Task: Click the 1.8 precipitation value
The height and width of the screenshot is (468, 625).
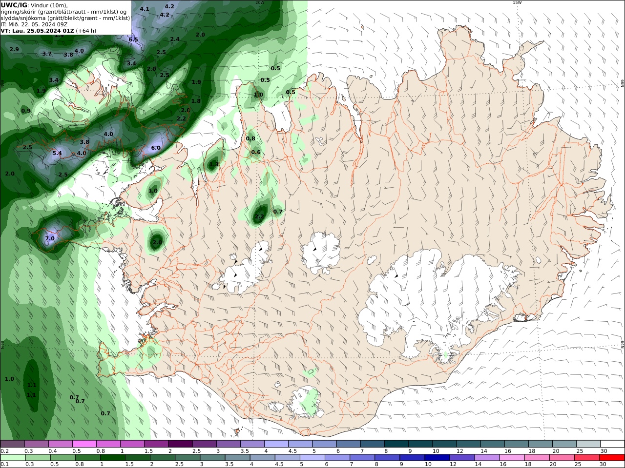Action: click(196, 101)
